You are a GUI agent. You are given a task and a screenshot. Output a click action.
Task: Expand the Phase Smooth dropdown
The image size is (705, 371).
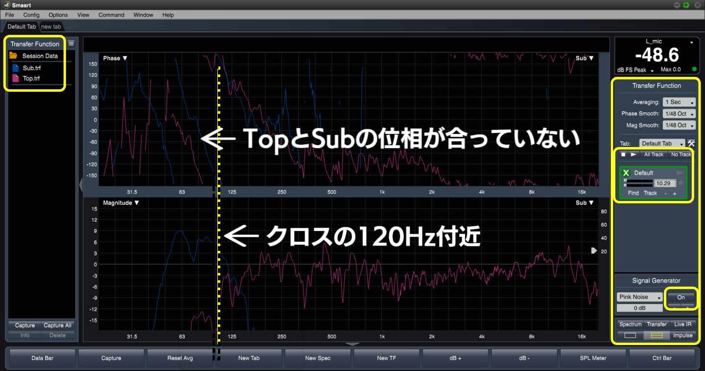tap(679, 114)
